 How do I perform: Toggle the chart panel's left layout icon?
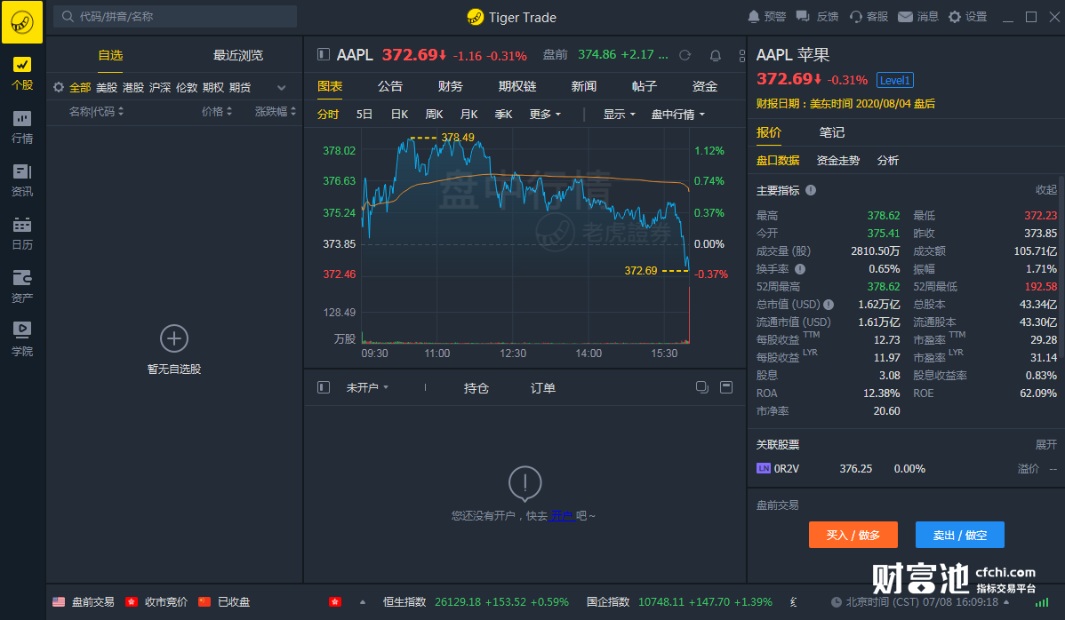(324, 55)
